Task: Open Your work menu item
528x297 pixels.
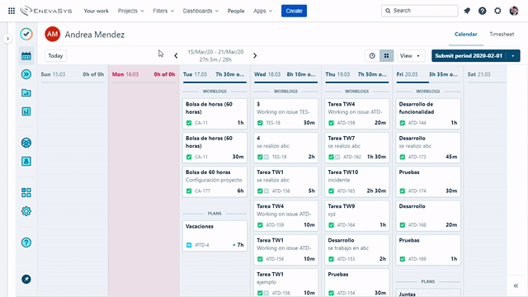Action: [x=96, y=11]
